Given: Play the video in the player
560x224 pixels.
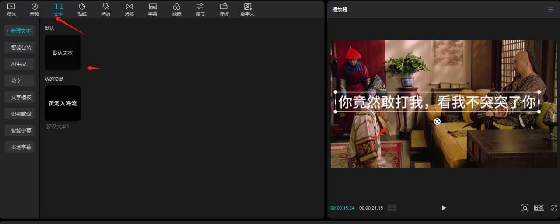Looking at the screenshot, I should click(444, 208).
